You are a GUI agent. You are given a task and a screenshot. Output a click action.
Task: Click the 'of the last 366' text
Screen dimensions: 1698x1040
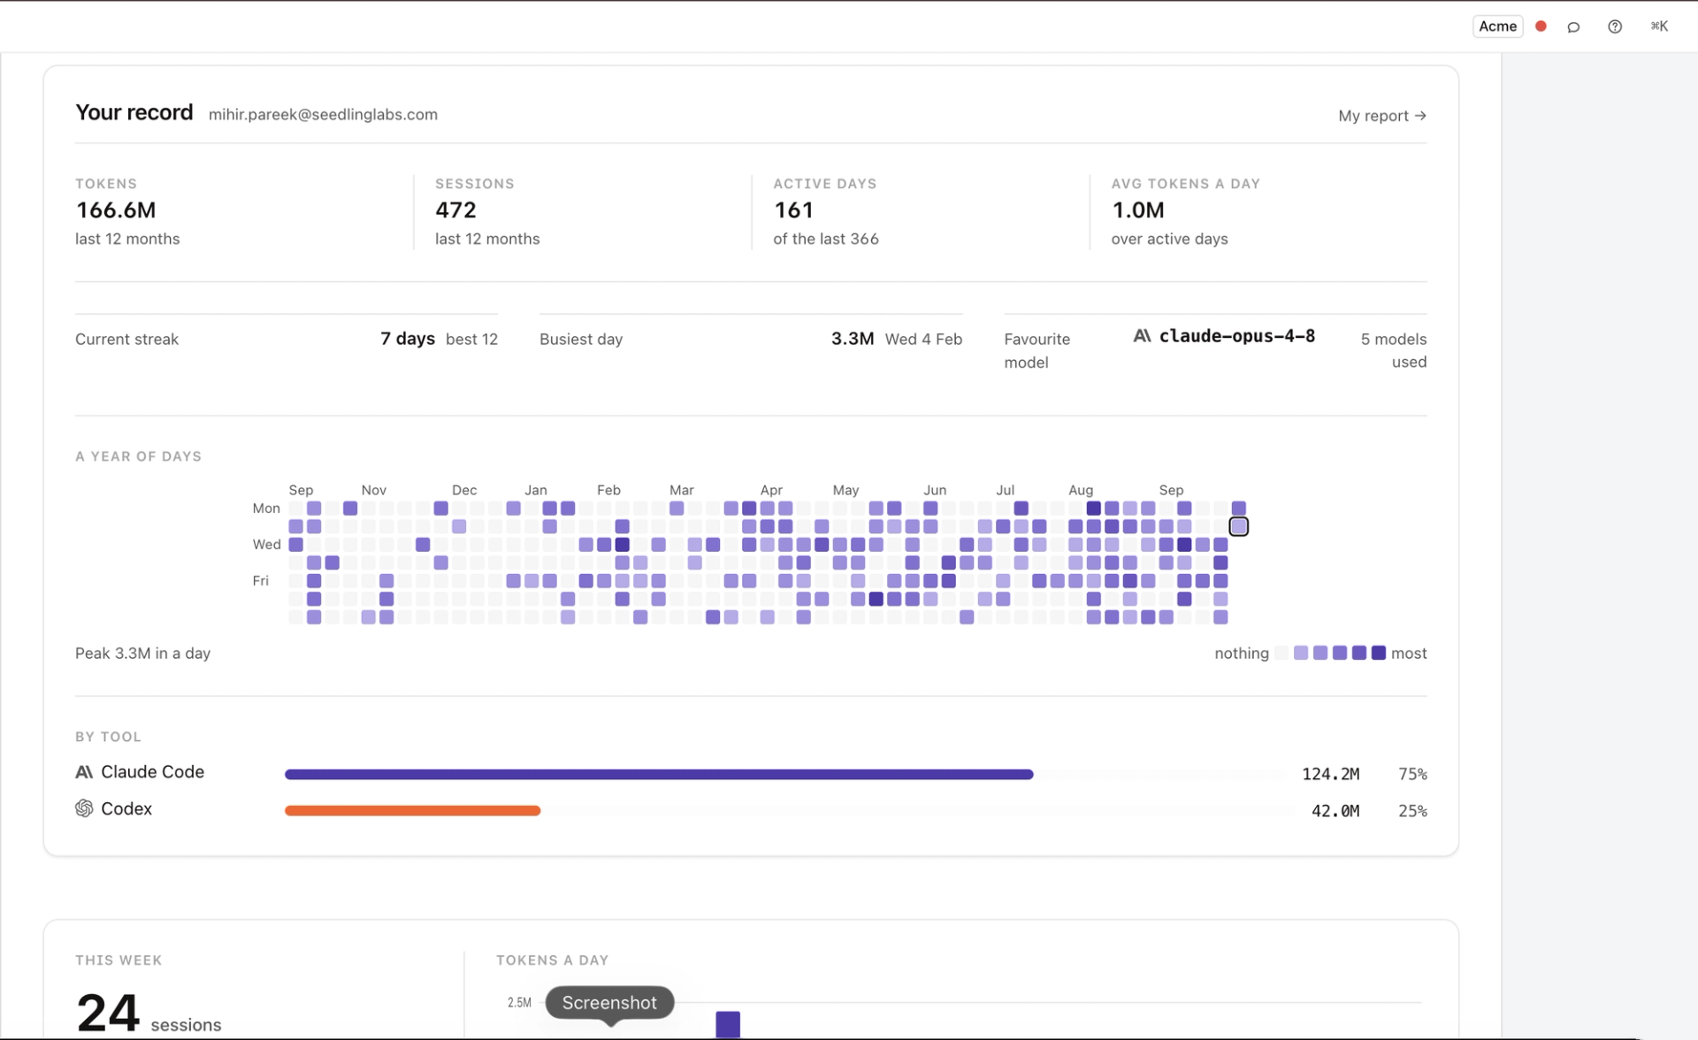click(826, 239)
